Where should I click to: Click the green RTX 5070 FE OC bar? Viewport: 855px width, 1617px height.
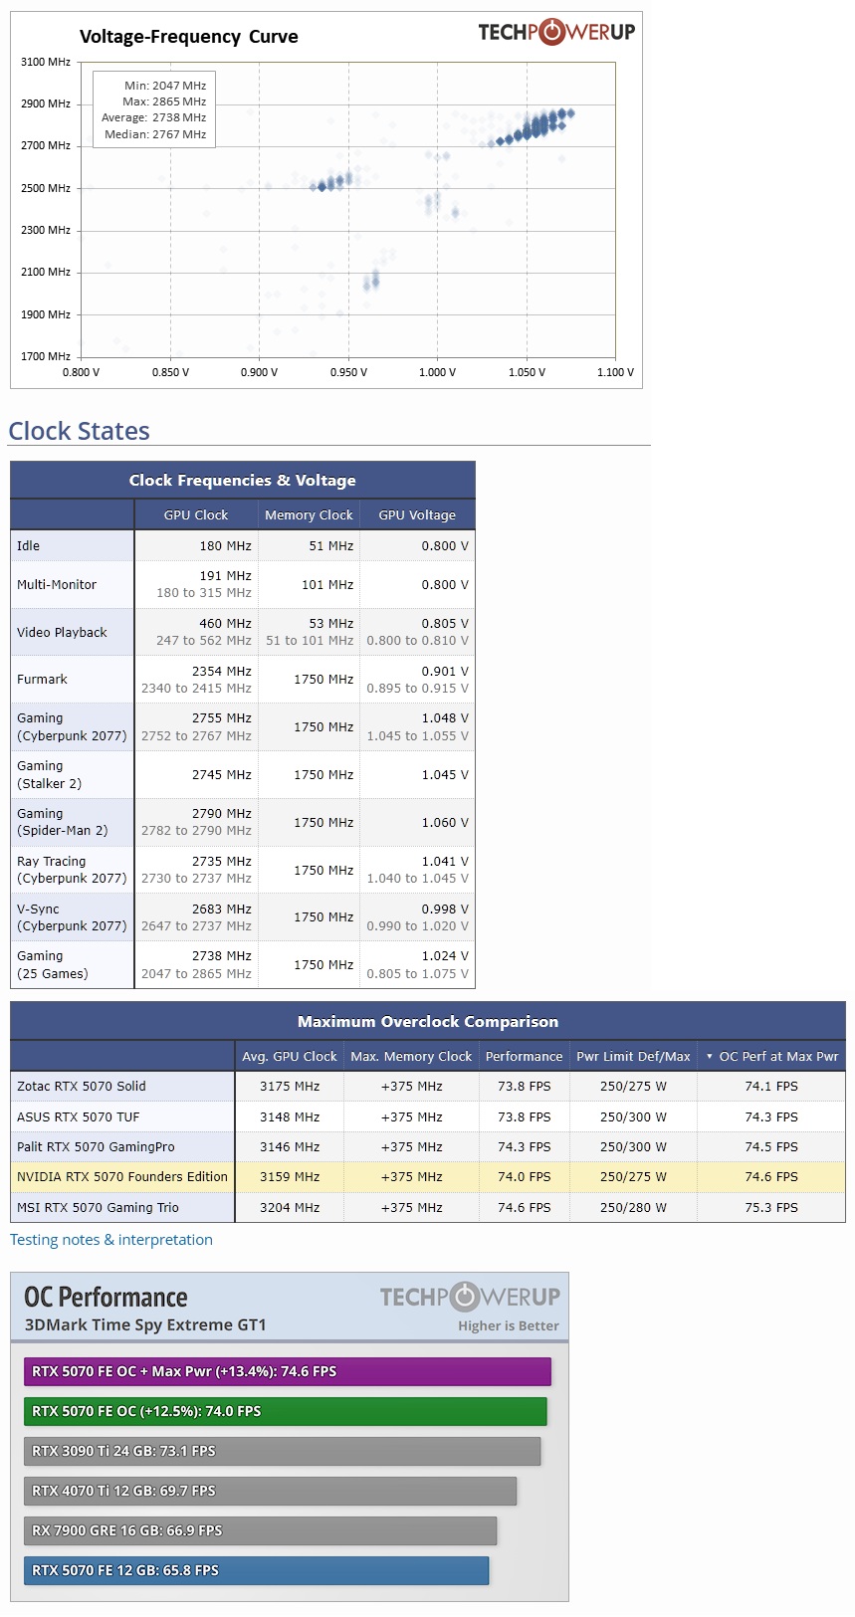coord(286,1411)
